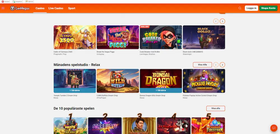Open Pickaxe Payday Dream Drop thumbnail
The image size is (280, 134).
click(x=204, y=81)
